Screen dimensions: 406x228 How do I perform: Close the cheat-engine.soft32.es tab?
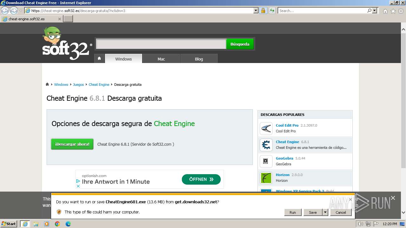click(x=60, y=19)
